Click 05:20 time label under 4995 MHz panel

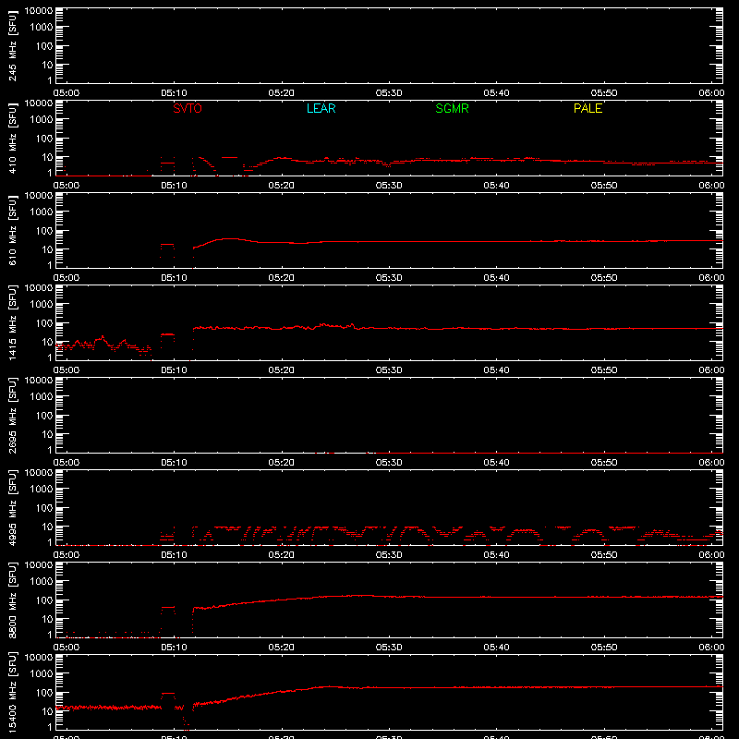click(x=282, y=555)
